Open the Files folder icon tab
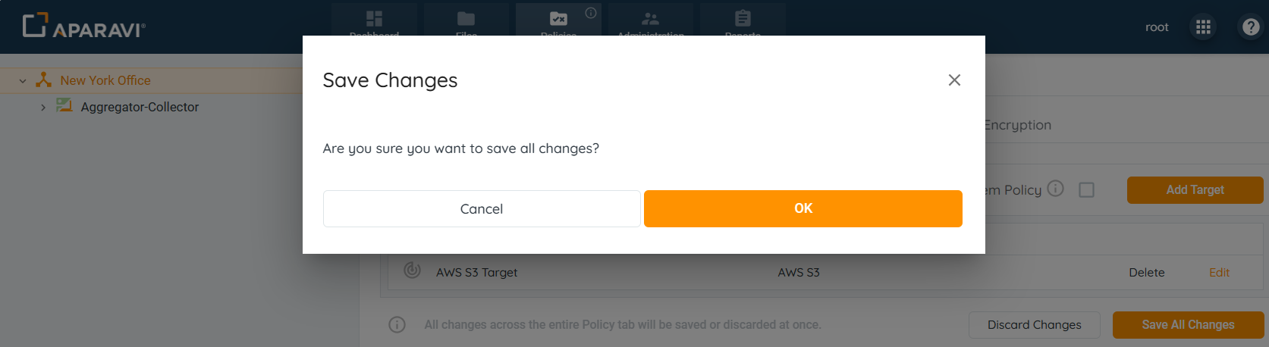The width and height of the screenshot is (1269, 347). (x=466, y=19)
